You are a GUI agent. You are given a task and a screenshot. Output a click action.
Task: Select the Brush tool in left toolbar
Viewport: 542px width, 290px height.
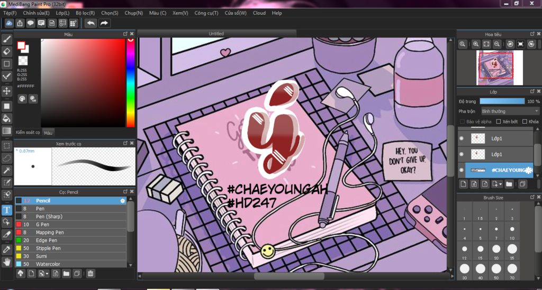(6, 39)
